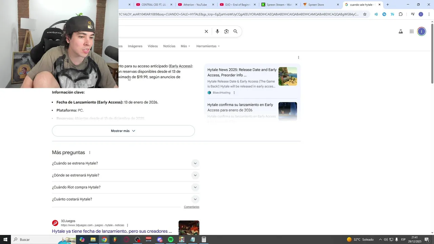Click the magnifying glass search button
Image resolution: width=434 pixels, height=244 pixels.
(x=235, y=32)
